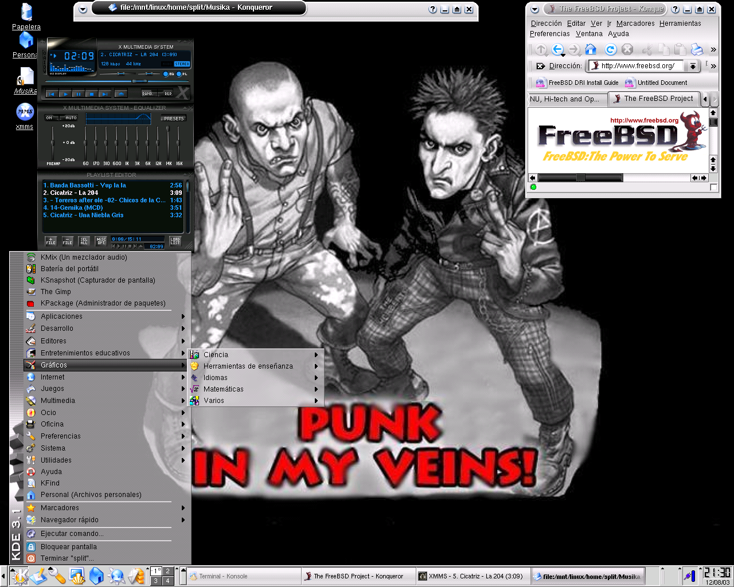Viewport: 734px width, 587px height.
Task: Toggle the PL playlist button in XMMS
Action: [x=182, y=74]
